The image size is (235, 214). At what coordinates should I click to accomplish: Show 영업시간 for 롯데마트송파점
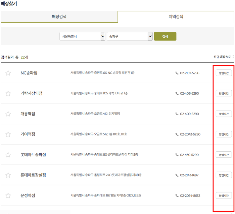click(224, 155)
